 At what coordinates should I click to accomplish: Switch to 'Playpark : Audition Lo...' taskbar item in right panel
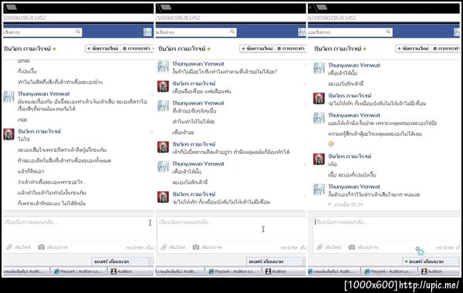pyautogui.click(x=388, y=271)
